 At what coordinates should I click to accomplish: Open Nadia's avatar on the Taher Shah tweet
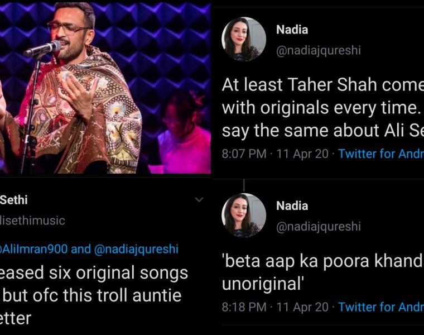click(x=244, y=39)
